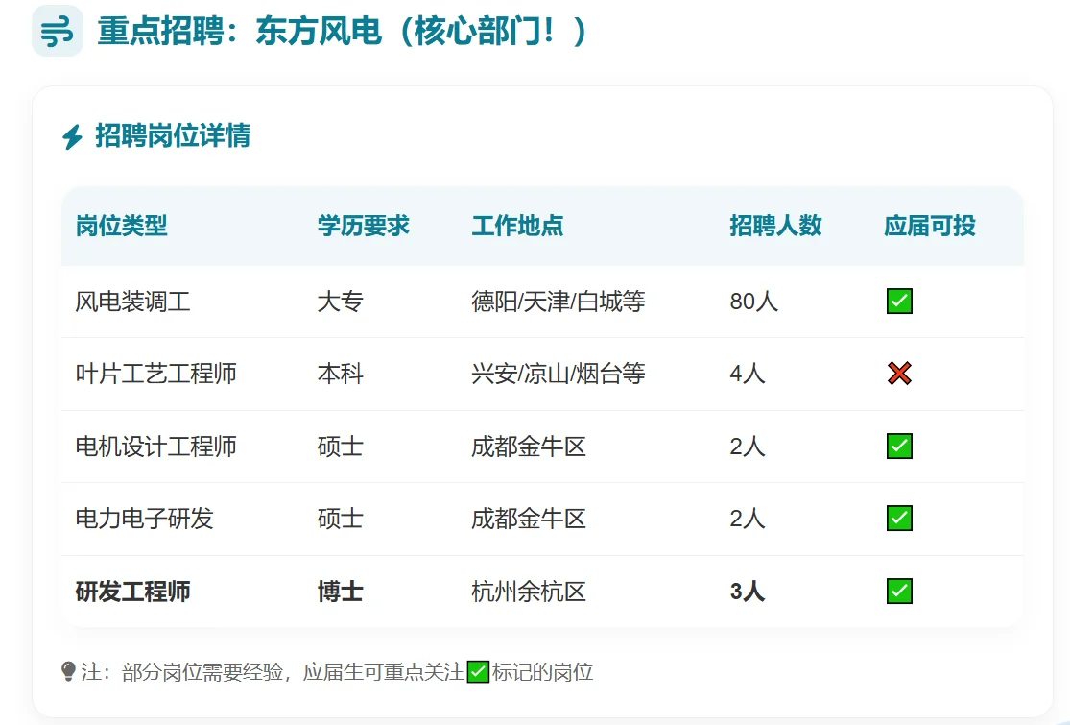Click the 电力电子研发 position cell
Screen dimensions: 1070x725
click(145, 519)
